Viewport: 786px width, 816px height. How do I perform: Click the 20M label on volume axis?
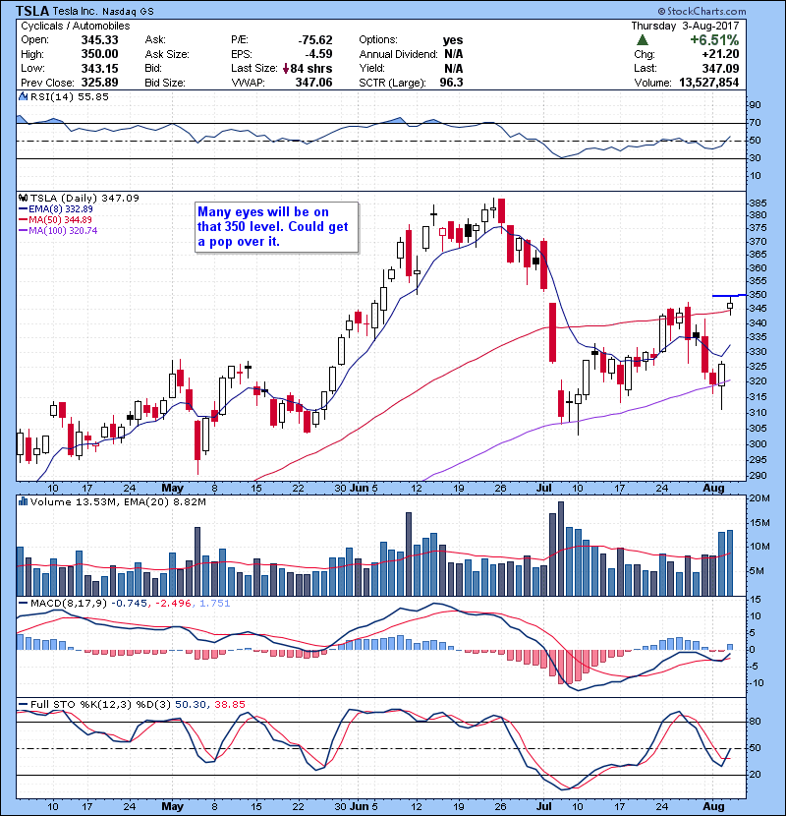coord(758,498)
